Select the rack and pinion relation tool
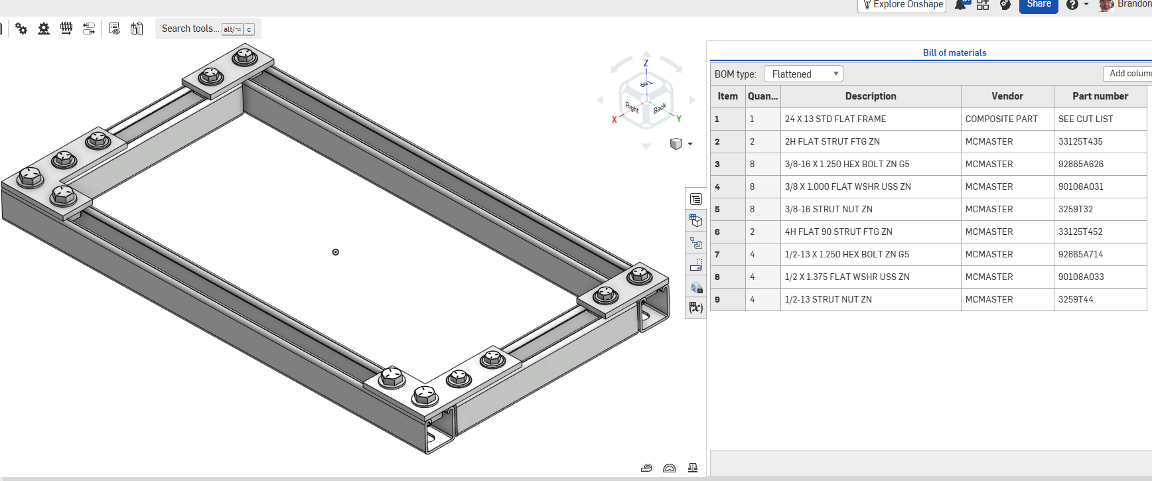 (x=44, y=29)
